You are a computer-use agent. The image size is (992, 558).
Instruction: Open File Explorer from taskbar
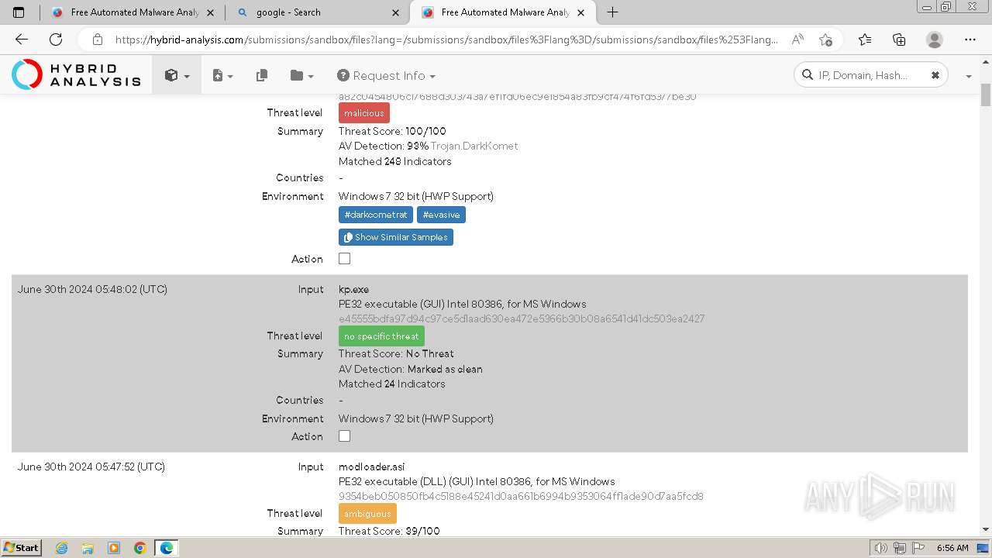(x=88, y=548)
